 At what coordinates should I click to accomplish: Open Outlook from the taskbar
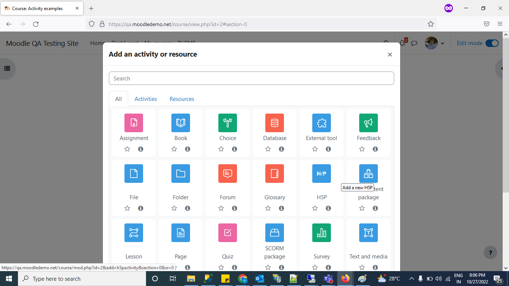click(x=260, y=279)
